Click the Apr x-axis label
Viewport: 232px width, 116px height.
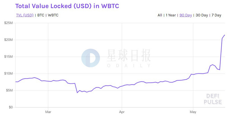pos(122,111)
